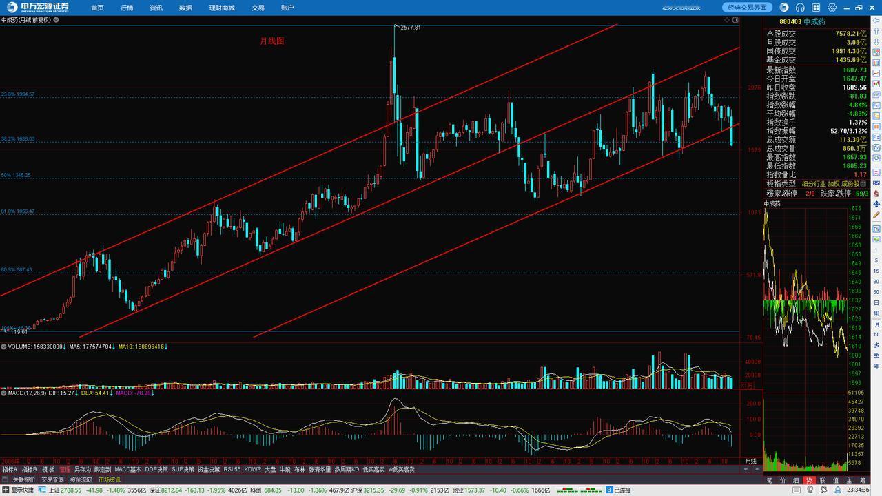The image size is (882, 496).
Task: Switch to 30-minute period
Action: (x=876, y=281)
